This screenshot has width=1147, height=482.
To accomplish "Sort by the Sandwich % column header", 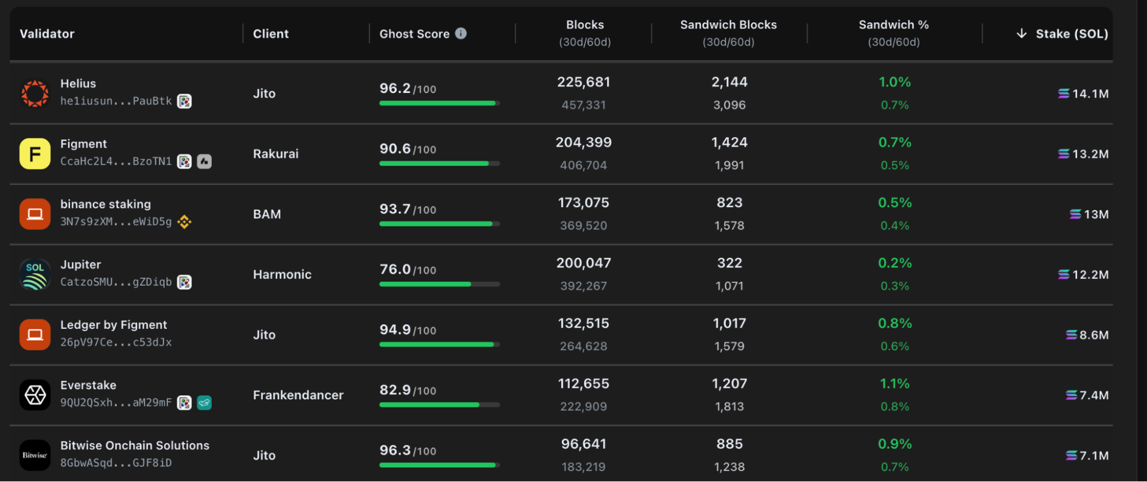I will point(893,25).
